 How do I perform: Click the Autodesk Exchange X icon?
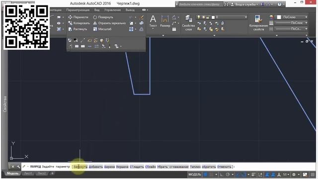[262, 4]
